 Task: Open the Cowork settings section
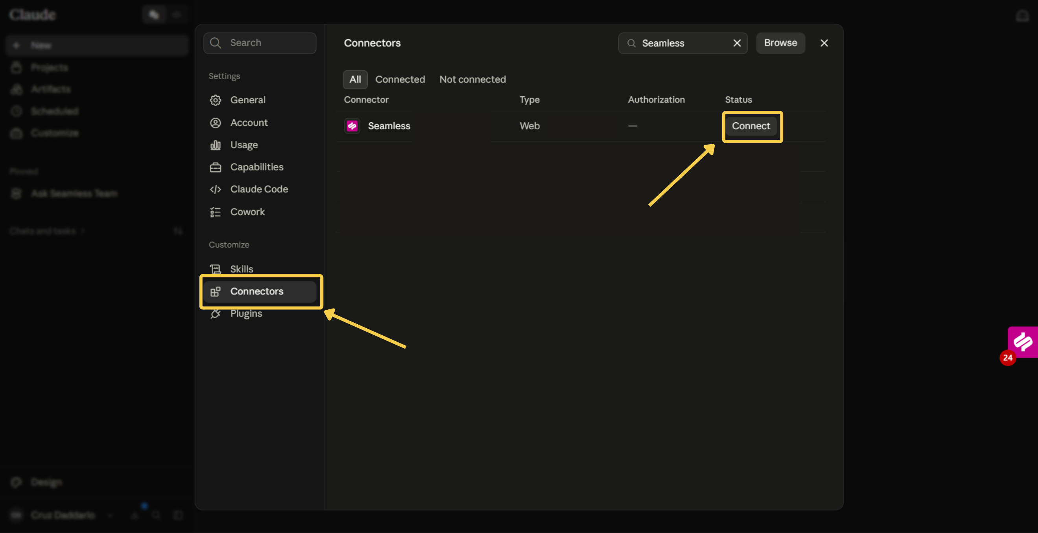click(x=260, y=212)
